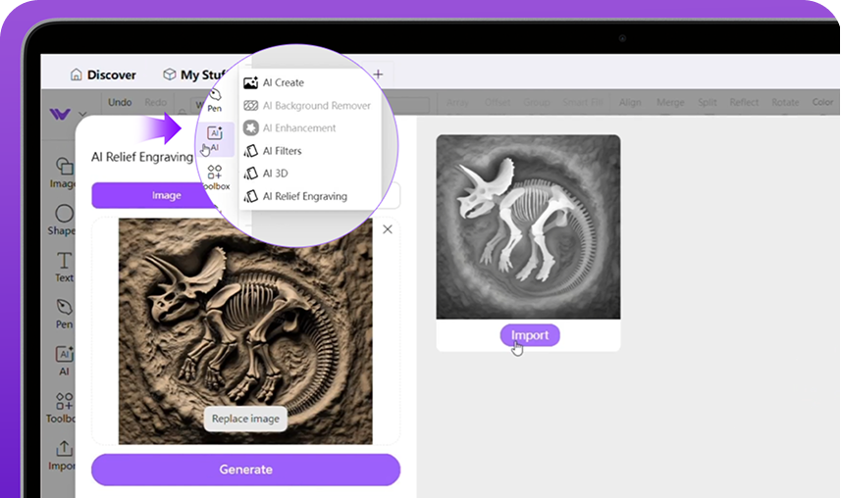
Task: Click Split in the top toolbar
Action: point(708,102)
